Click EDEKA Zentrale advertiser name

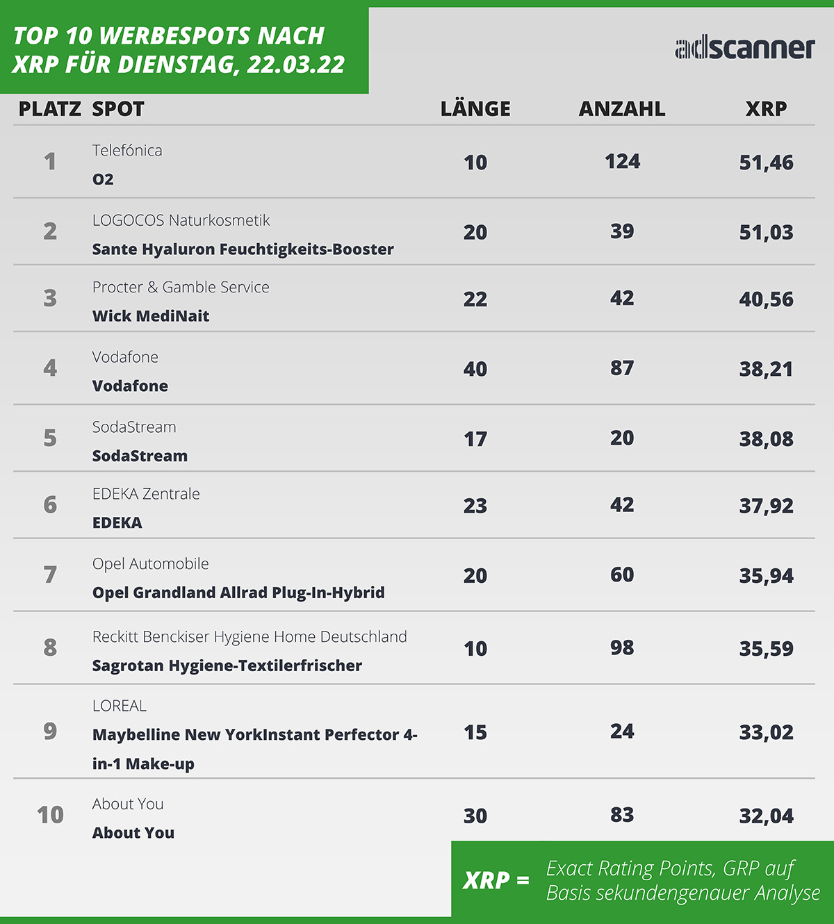146,494
